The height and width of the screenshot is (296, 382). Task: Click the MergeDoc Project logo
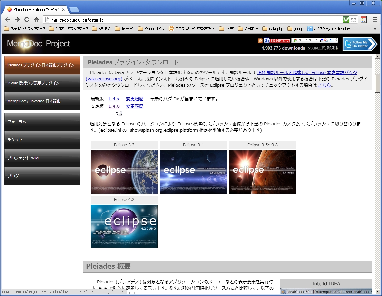point(38,44)
